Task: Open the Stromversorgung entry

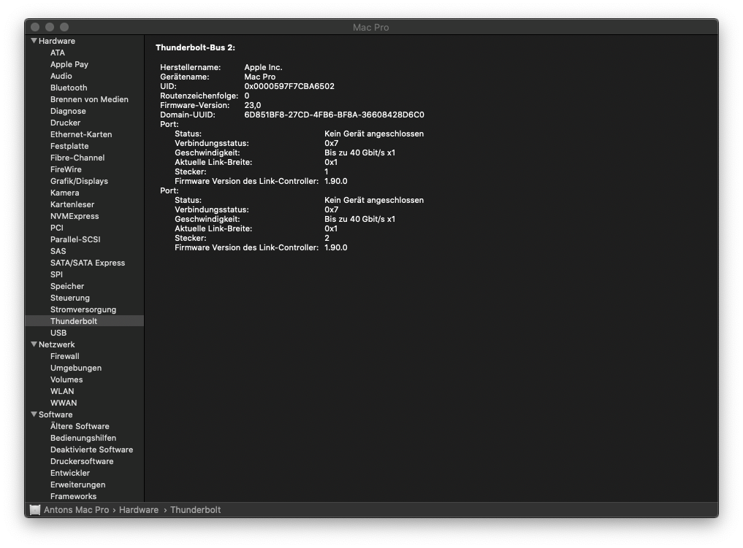Action: click(83, 309)
